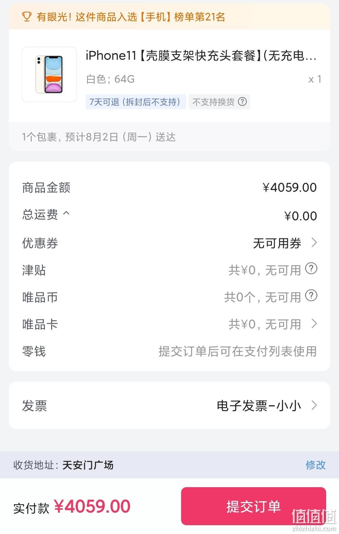The height and width of the screenshot is (534, 339).
Task: Open the 无可用券 coupon row
Action: (169, 243)
